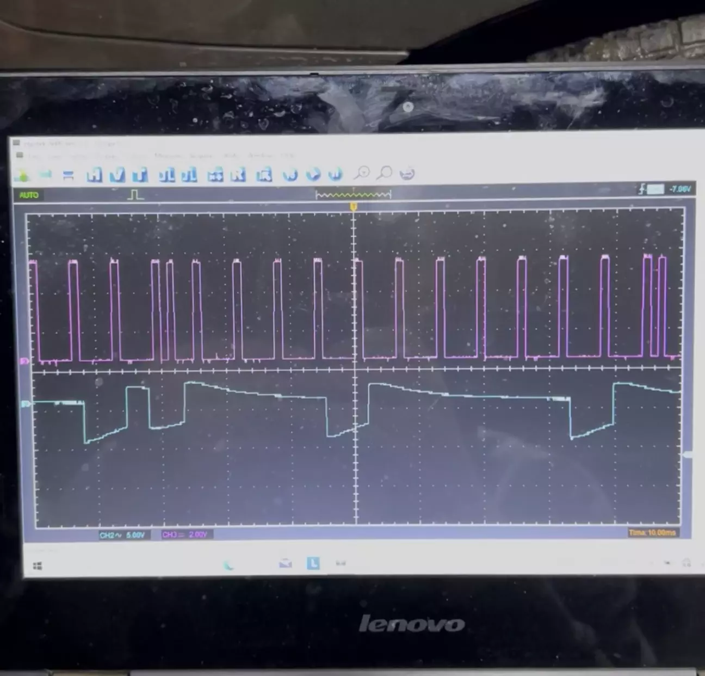
Task: Open the Windows Start menu
Action: click(38, 566)
